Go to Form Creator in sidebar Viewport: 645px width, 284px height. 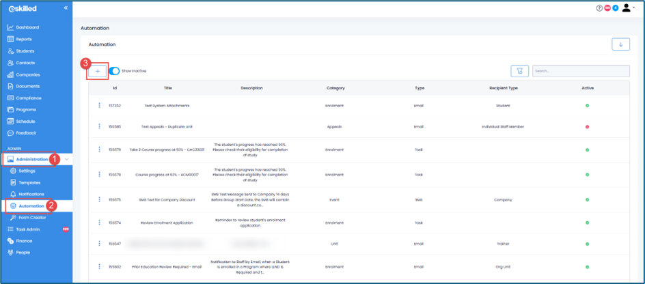pos(32,218)
